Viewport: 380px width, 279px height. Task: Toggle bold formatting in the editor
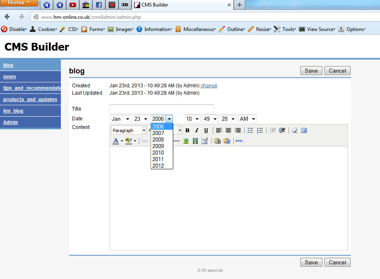tap(187, 131)
